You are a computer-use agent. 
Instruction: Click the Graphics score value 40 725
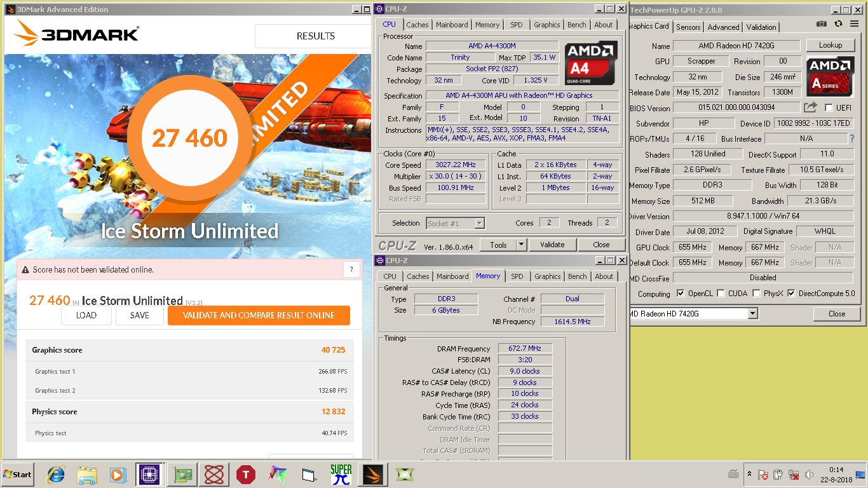(x=334, y=350)
